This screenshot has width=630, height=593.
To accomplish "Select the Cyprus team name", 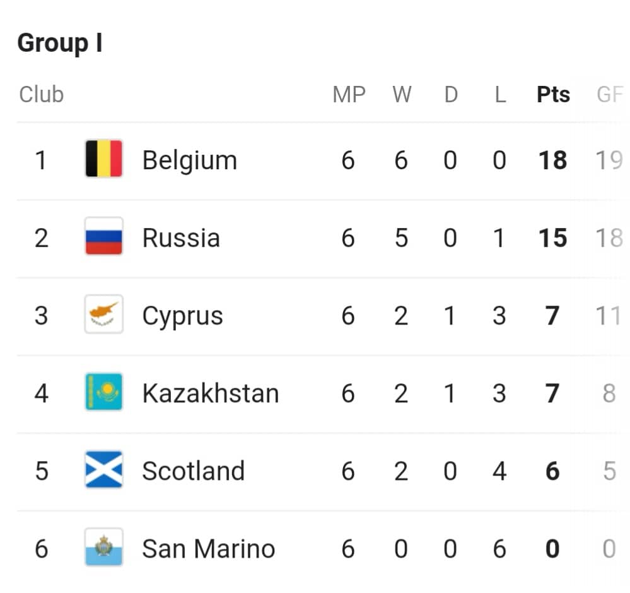I will (182, 316).
